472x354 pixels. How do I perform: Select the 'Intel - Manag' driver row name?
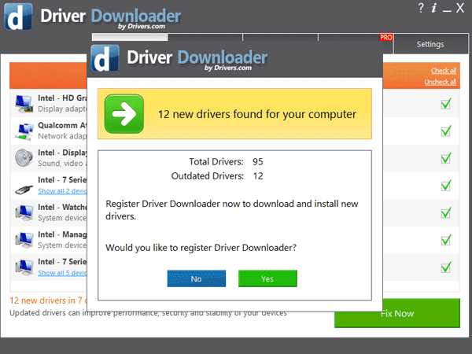click(x=63, y=234)
